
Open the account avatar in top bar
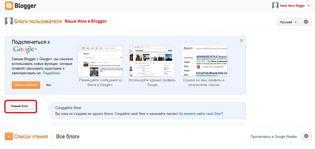pos(275,5)
